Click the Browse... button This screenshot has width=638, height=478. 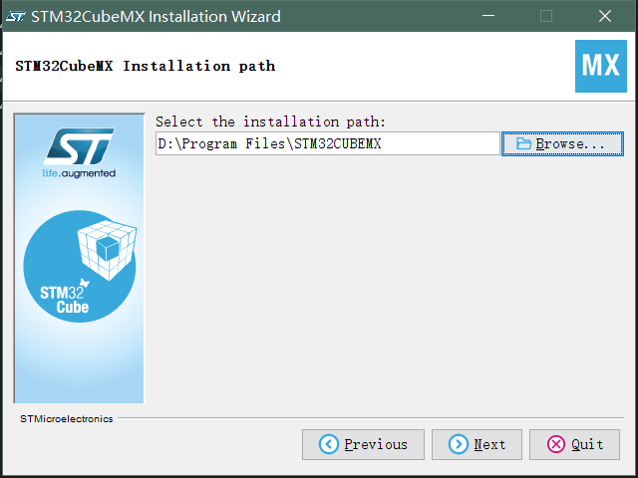(562, 143)
